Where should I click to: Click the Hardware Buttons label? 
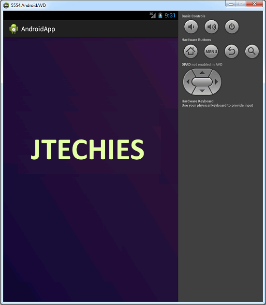[x=196, y=40]
